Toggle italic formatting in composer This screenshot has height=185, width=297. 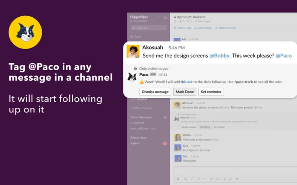tap(192, 179)
